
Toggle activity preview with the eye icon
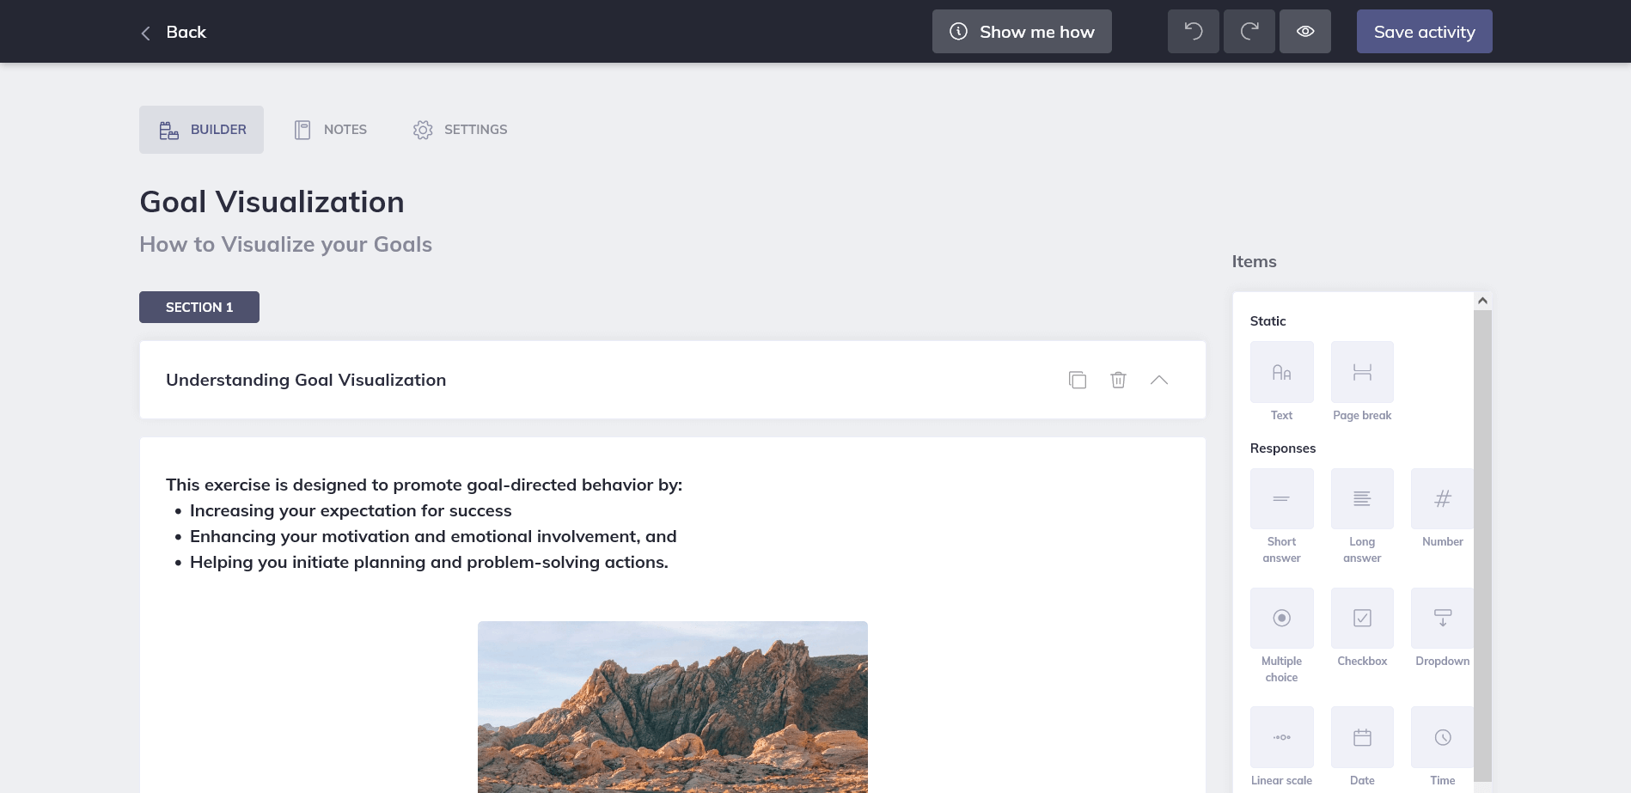pyautogui.click(x=1304, y=31)
